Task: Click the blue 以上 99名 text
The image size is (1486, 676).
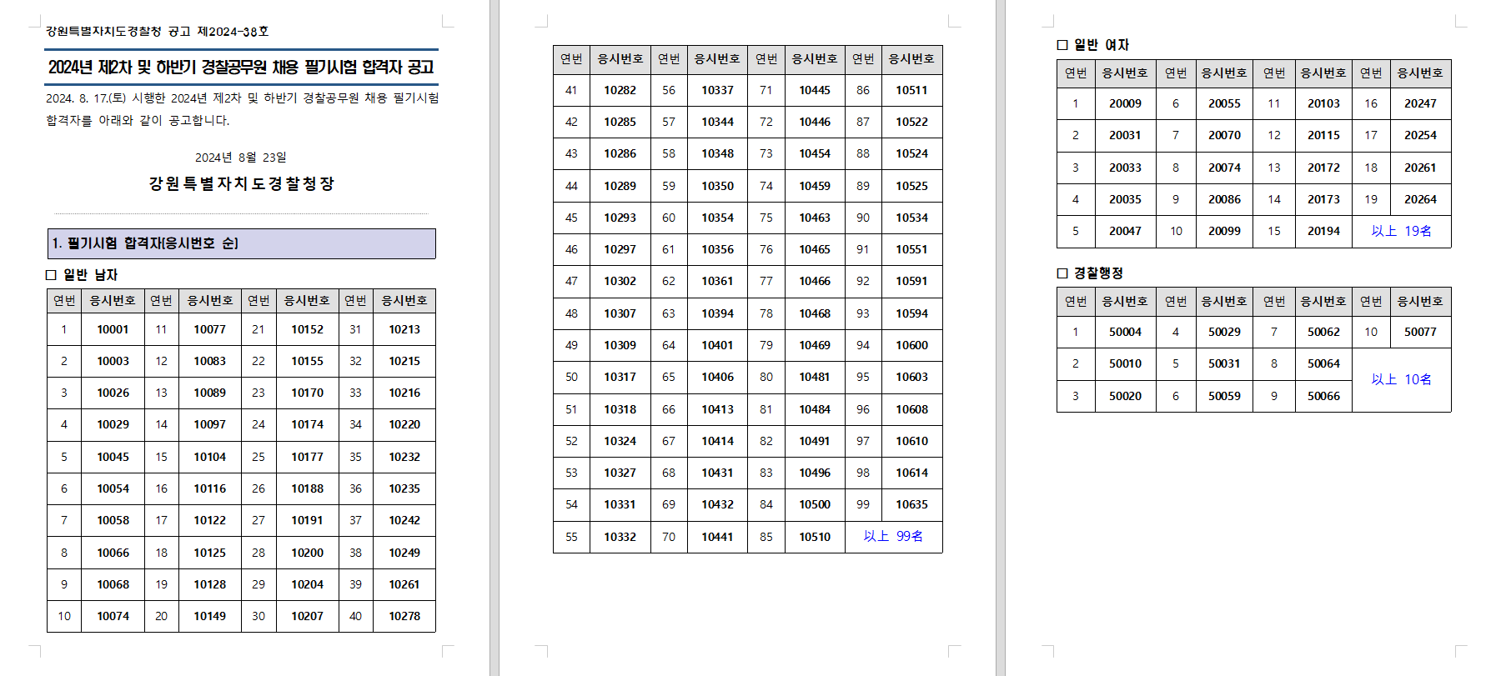Action: (893, 536)
